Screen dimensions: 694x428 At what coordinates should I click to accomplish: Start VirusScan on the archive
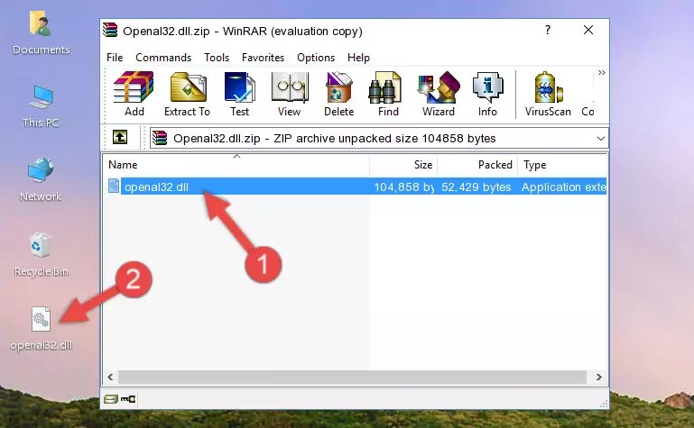(x=548, y=94)
